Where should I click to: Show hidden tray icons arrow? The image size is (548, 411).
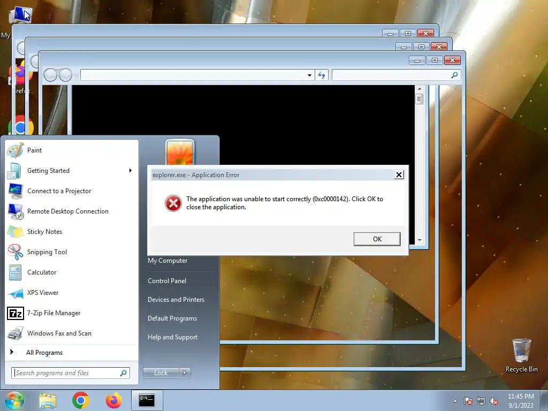point(455,401)
